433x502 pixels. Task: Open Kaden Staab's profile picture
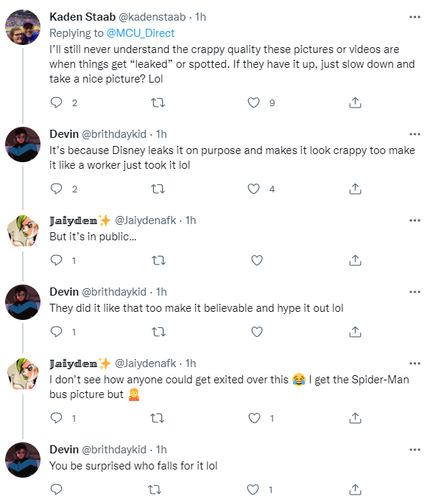[23, 27]
